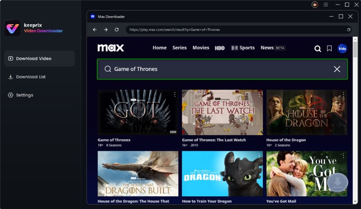Open B/R Sports section

(243, 48)
